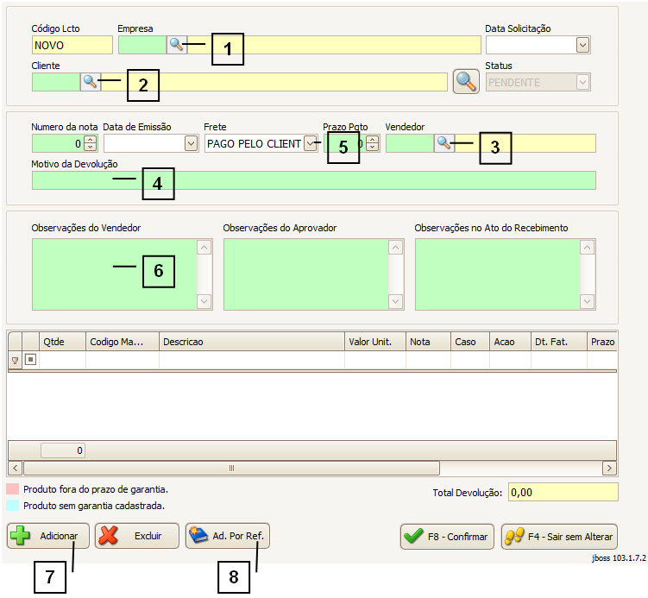Click F4 - Sair sem Alterar button
The width and height of the screenshot is (648, 598).
click(x=559, y=537)
